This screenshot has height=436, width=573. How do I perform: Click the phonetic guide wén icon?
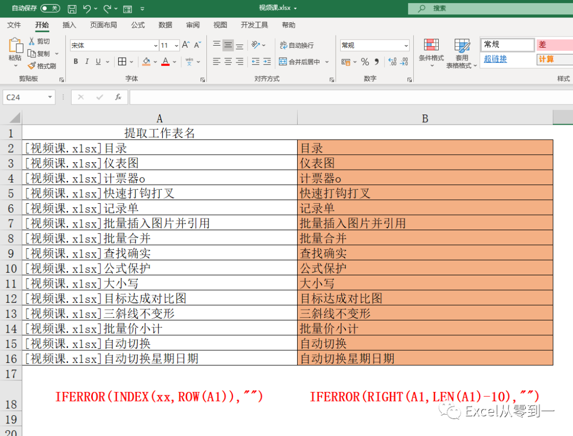(x=189, y=62)
